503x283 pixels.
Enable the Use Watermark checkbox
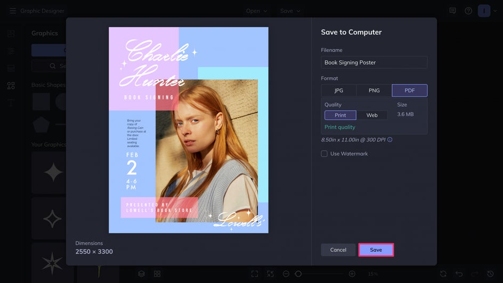tap(324, 154)
